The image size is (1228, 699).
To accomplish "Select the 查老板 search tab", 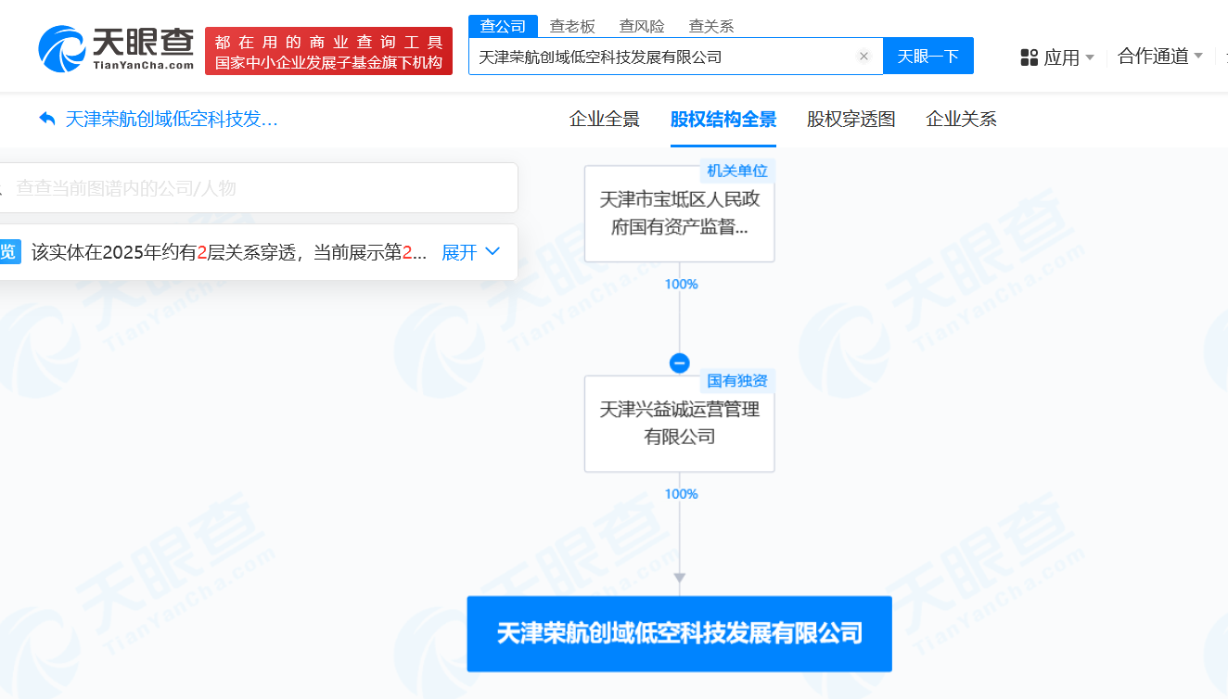I will pos(572,26).
